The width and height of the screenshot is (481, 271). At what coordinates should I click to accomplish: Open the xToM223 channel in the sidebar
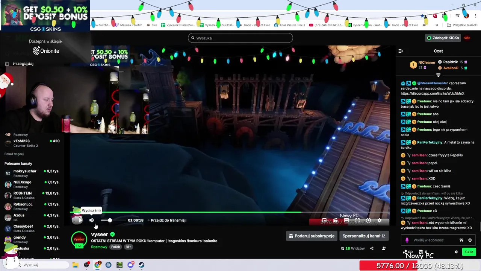32,143
